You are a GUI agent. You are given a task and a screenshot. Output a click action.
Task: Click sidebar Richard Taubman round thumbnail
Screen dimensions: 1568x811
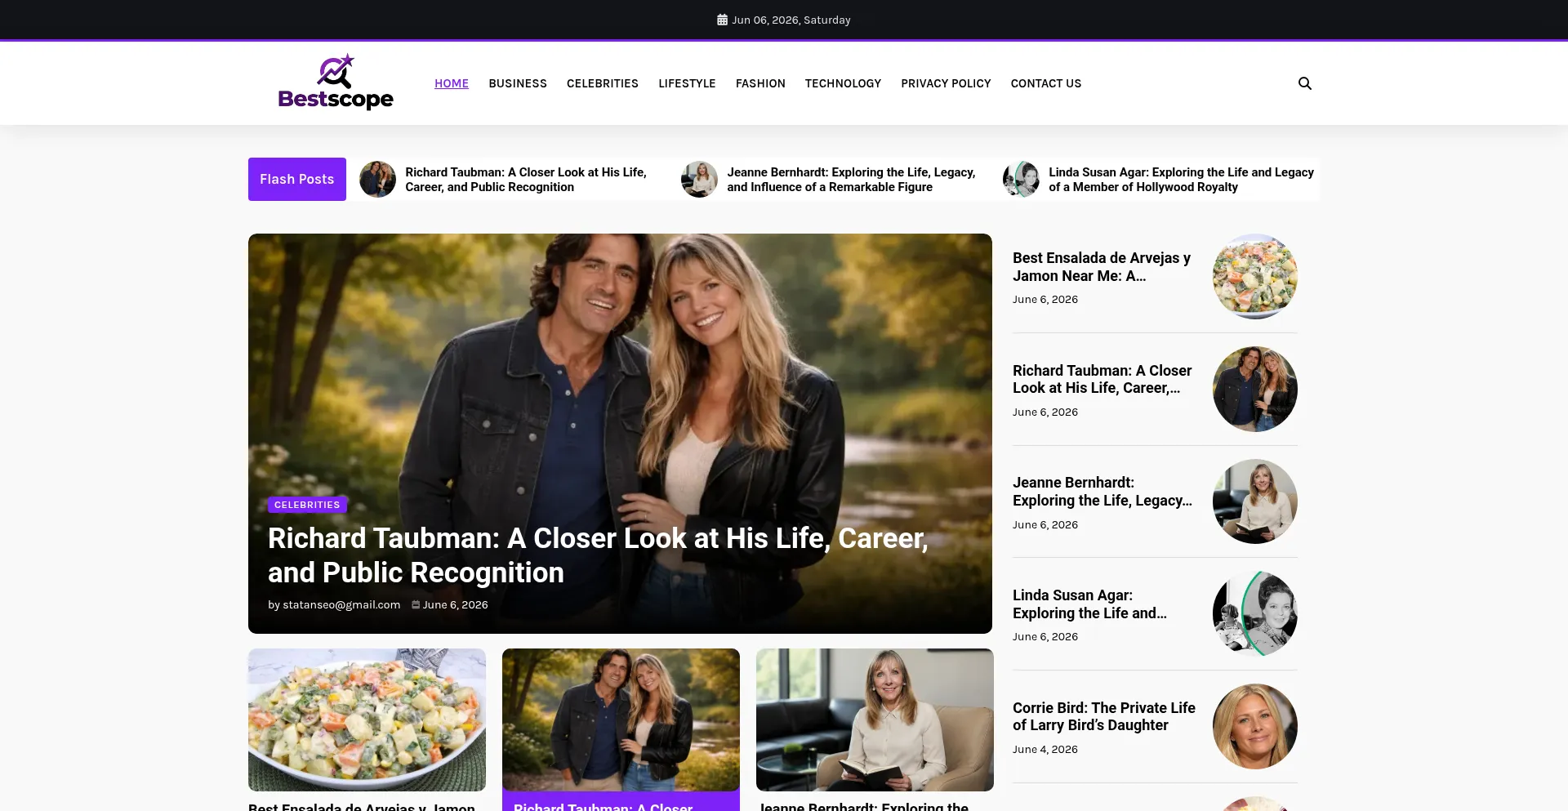pyautogui.click(x=1255, y=389)
